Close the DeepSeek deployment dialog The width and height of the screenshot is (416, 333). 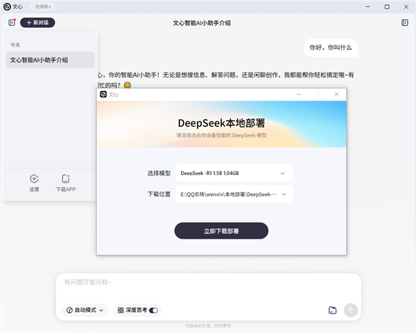click(x=336, y=94)
